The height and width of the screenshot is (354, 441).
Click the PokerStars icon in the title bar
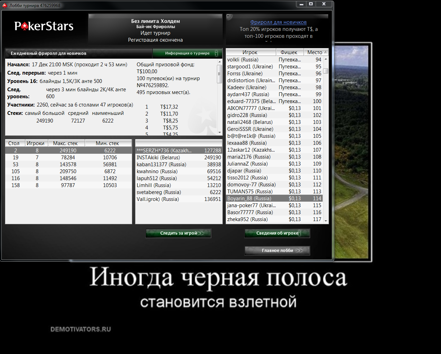(5, 5)
